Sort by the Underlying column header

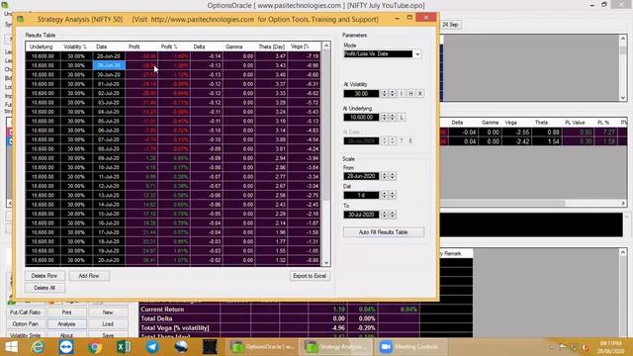point(43,46)
